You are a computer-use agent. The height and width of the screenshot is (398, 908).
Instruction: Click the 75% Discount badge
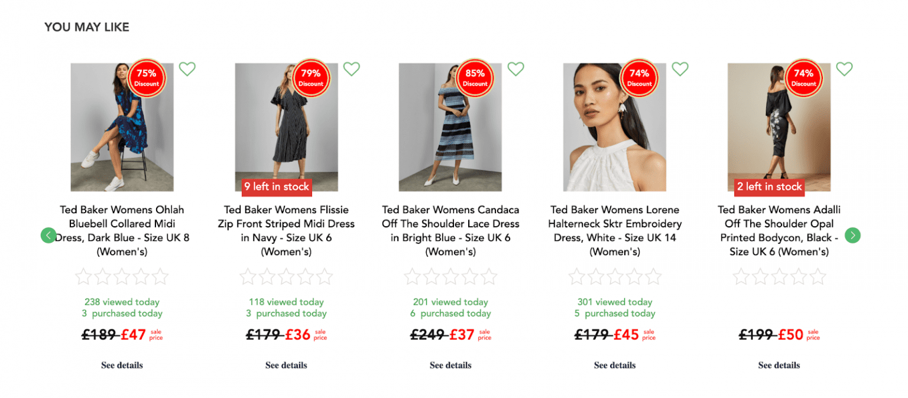(x=147, y=78)
